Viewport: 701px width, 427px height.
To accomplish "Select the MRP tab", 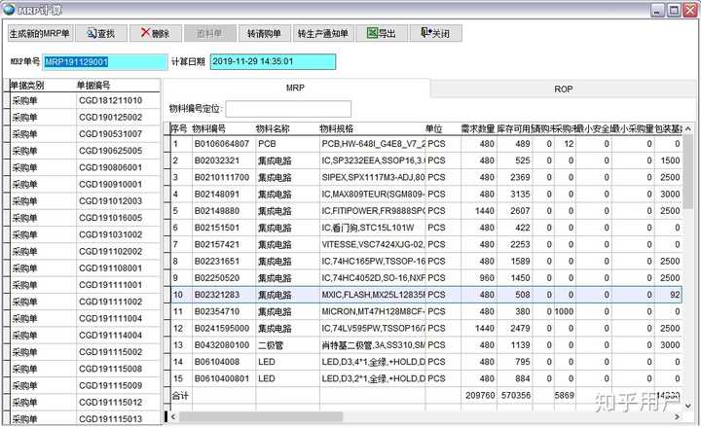I will (x=295, y=88).
